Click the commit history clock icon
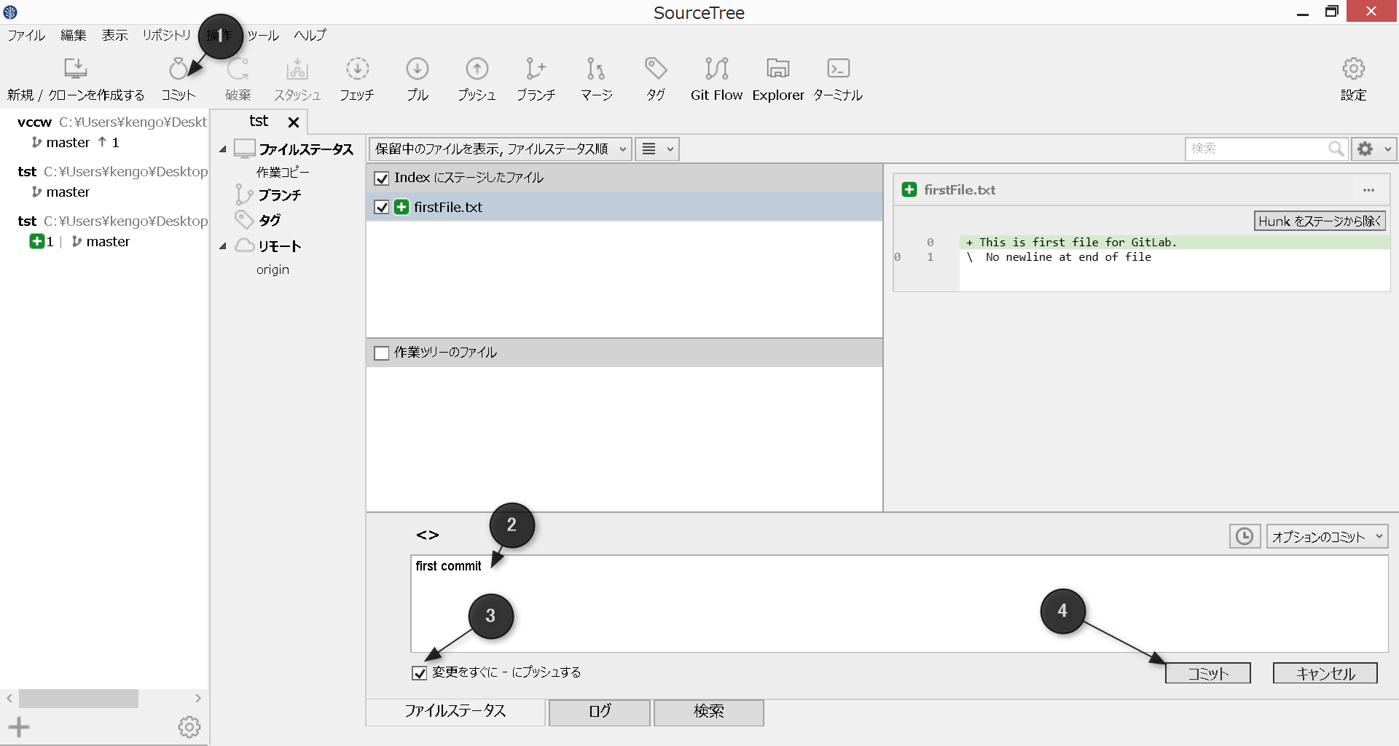This screenshot has width=1399, height=746. click(1245, 536)
